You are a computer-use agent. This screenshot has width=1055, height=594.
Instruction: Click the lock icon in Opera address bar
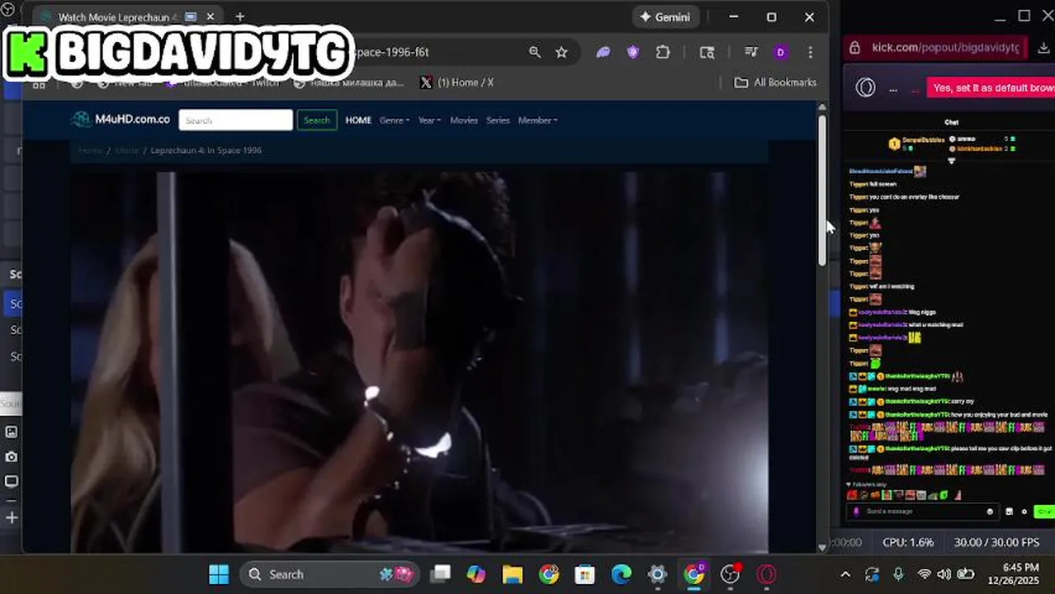(x=855, y=48)
